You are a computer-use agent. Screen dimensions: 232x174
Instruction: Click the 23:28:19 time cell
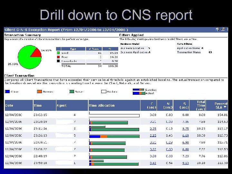tap(40, 121)
